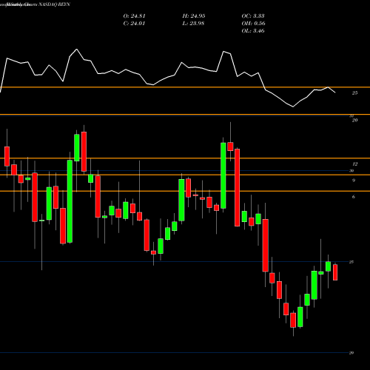The height and width of the screenshot is (370, 370).
Task: Click the '12' level label beside orange line
Action: [355, 164]
